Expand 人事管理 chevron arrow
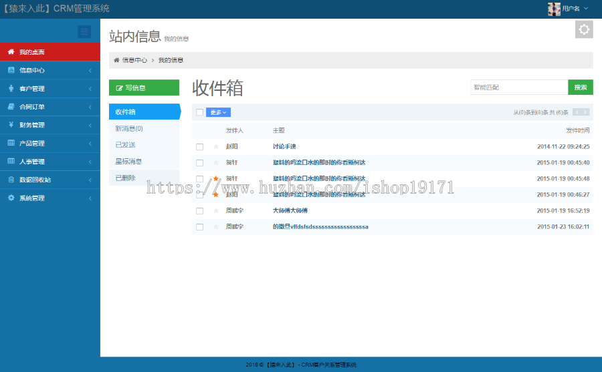Image resolution: width=602 pixels, height=372 pixels. tap(90, 162)
